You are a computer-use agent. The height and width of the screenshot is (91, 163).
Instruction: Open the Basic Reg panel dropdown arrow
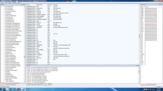tap(159, 5)
